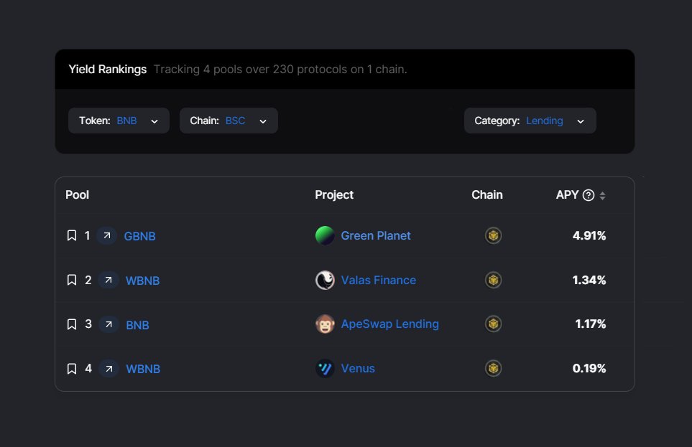This screenshot has height=447, width=692.
Task: Open the GBNB pool link
Action: pos(139,236)
